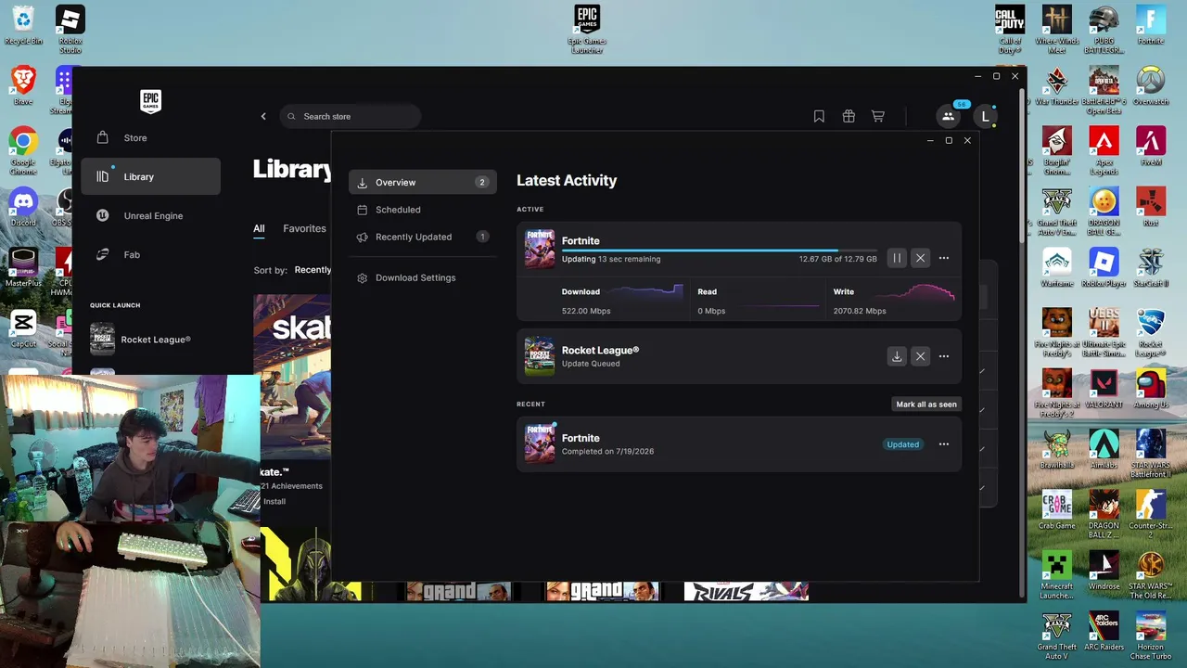Switch to the Favorites library tab
The height and width of the screenshot is (668, 1187).
(304, 228)
